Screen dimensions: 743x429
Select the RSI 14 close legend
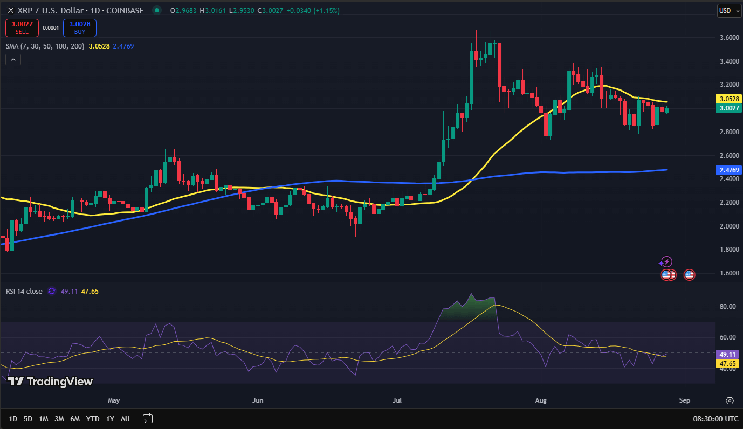pyautogui.click(x=24, y=291)
